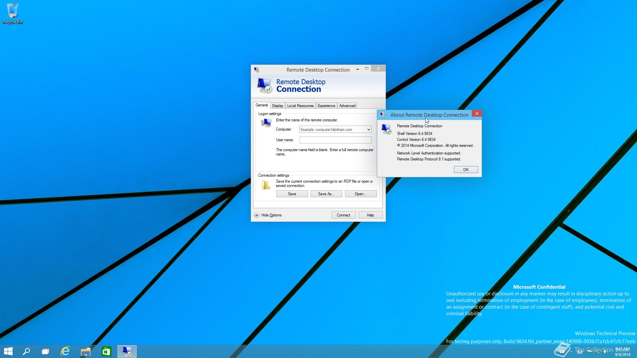This screenshot has height=358, width=637.
Task: Open the taskbar Search magnifier
Action: (x=26, y=351)
